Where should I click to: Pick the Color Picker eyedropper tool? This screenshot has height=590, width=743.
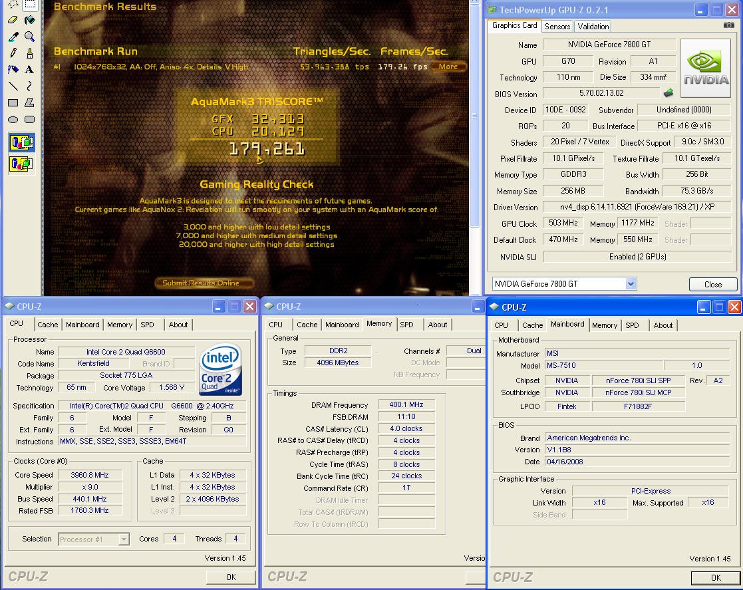click(13, 37)
